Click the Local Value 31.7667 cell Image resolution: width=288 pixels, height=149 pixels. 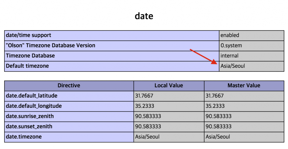tap(169, 96)
